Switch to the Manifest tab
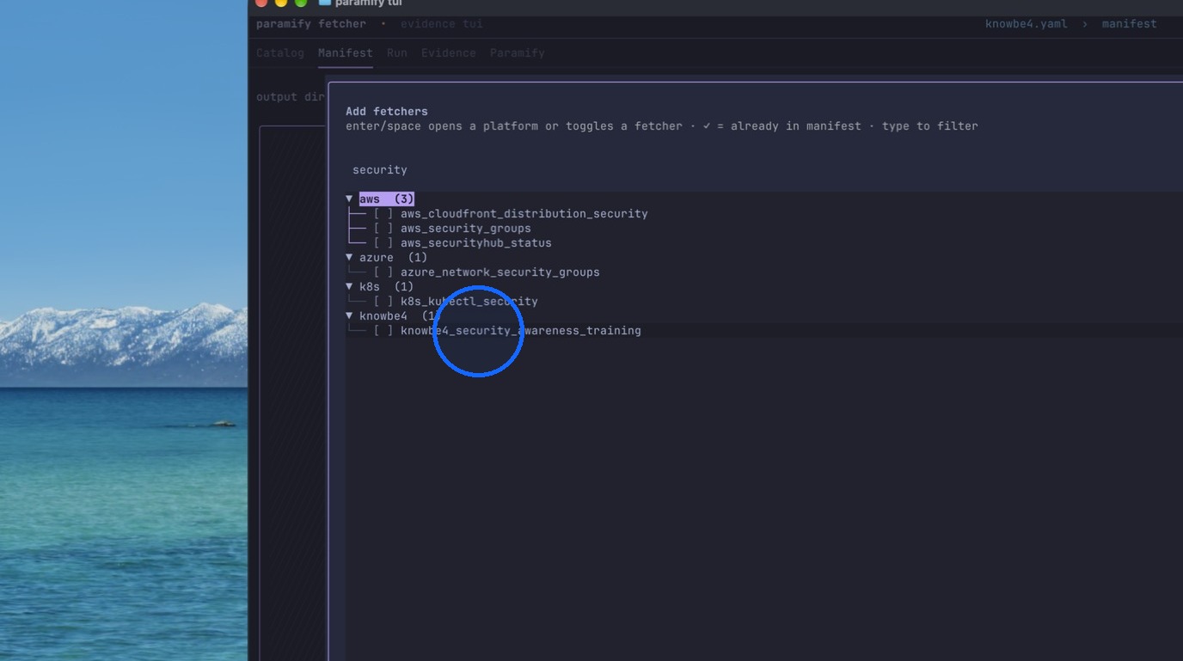 pos(346,53)
